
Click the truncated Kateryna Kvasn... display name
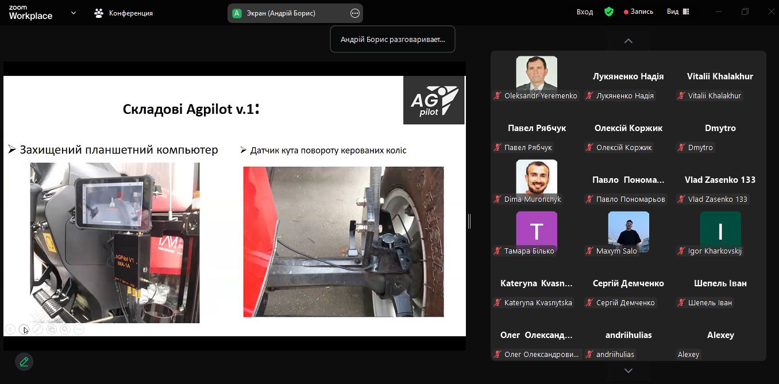[537, 283]
